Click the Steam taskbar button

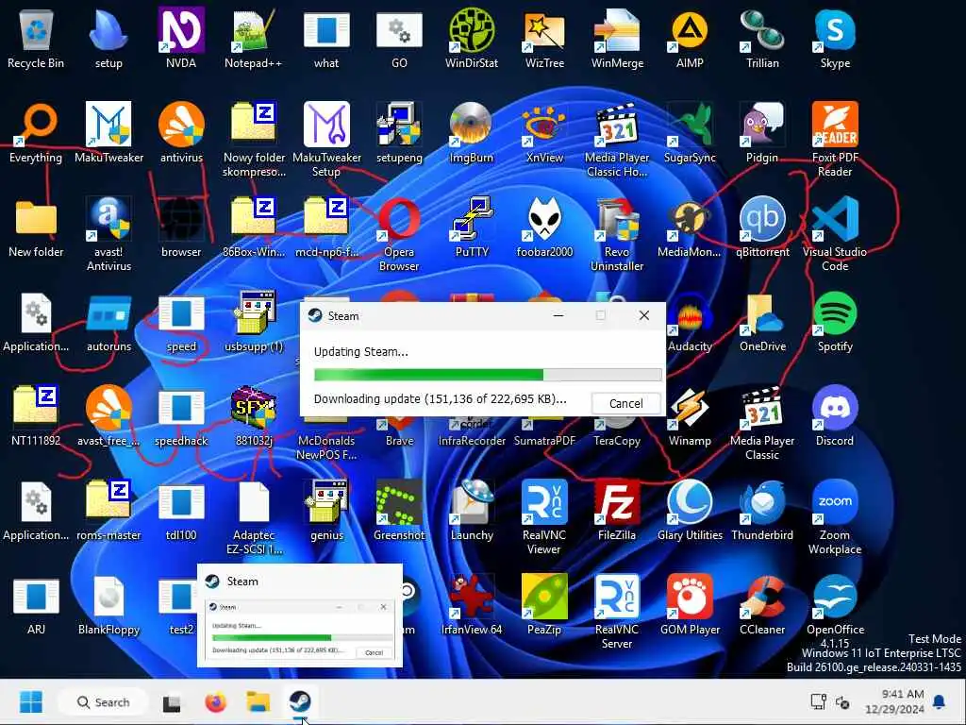point(300,701)
